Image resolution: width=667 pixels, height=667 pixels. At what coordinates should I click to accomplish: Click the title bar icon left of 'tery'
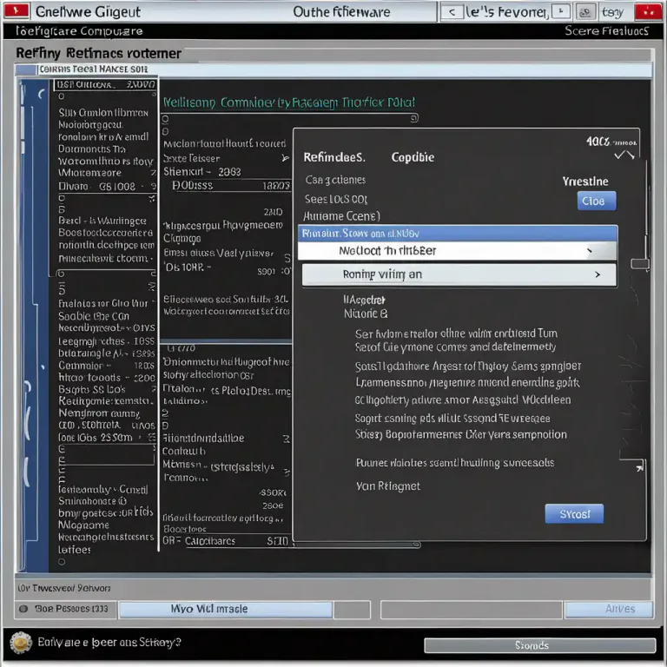tap(585, 12)
